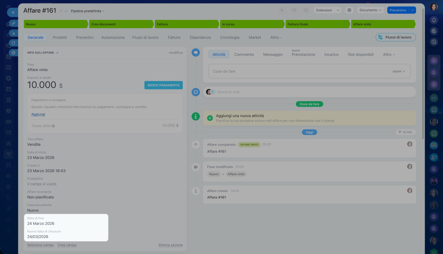Viewport: 443px width, 254px height.
Task: Expand the azioni dropdown in activity box
Action: [399, 71]
